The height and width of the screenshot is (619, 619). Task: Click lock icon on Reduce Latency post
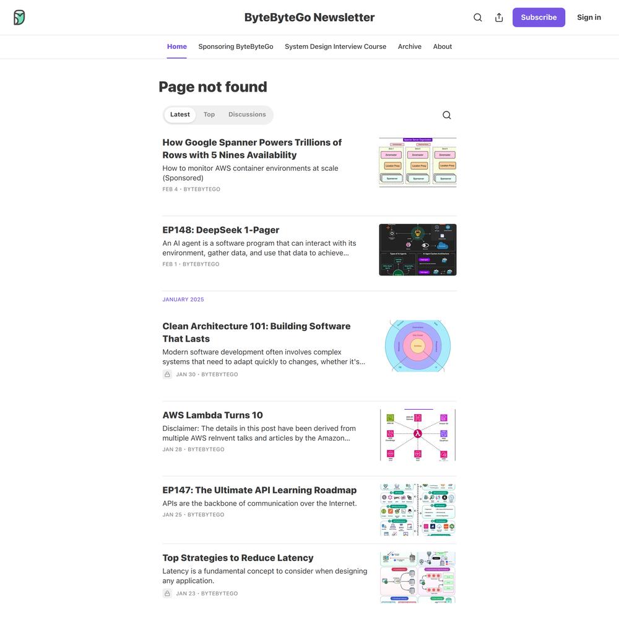tap(167, 594)
